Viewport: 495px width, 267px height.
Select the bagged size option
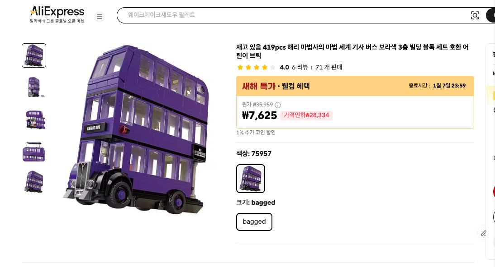254,221
